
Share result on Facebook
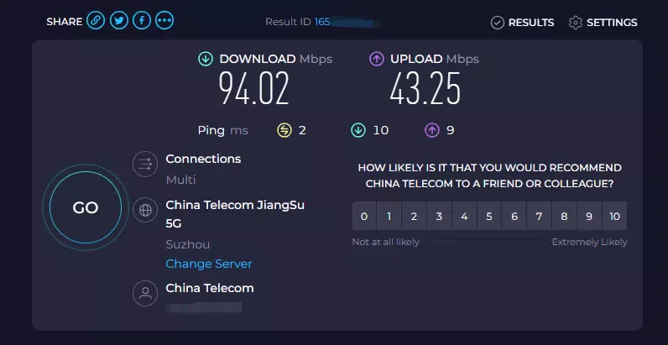(x=142, y=22)
